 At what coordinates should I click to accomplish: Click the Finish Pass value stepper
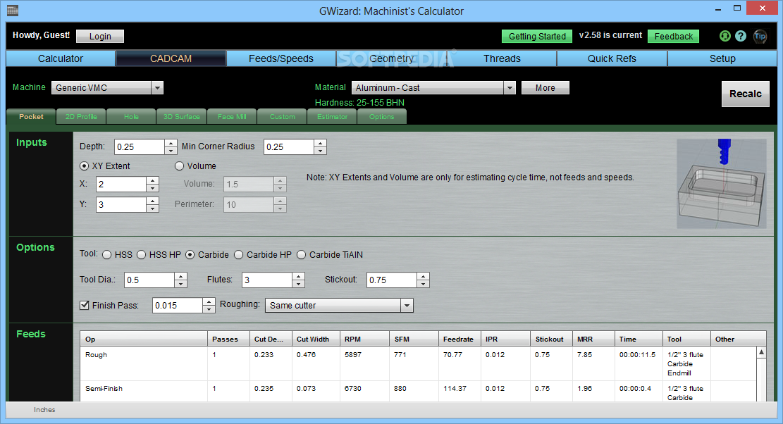tap(209, 305)
